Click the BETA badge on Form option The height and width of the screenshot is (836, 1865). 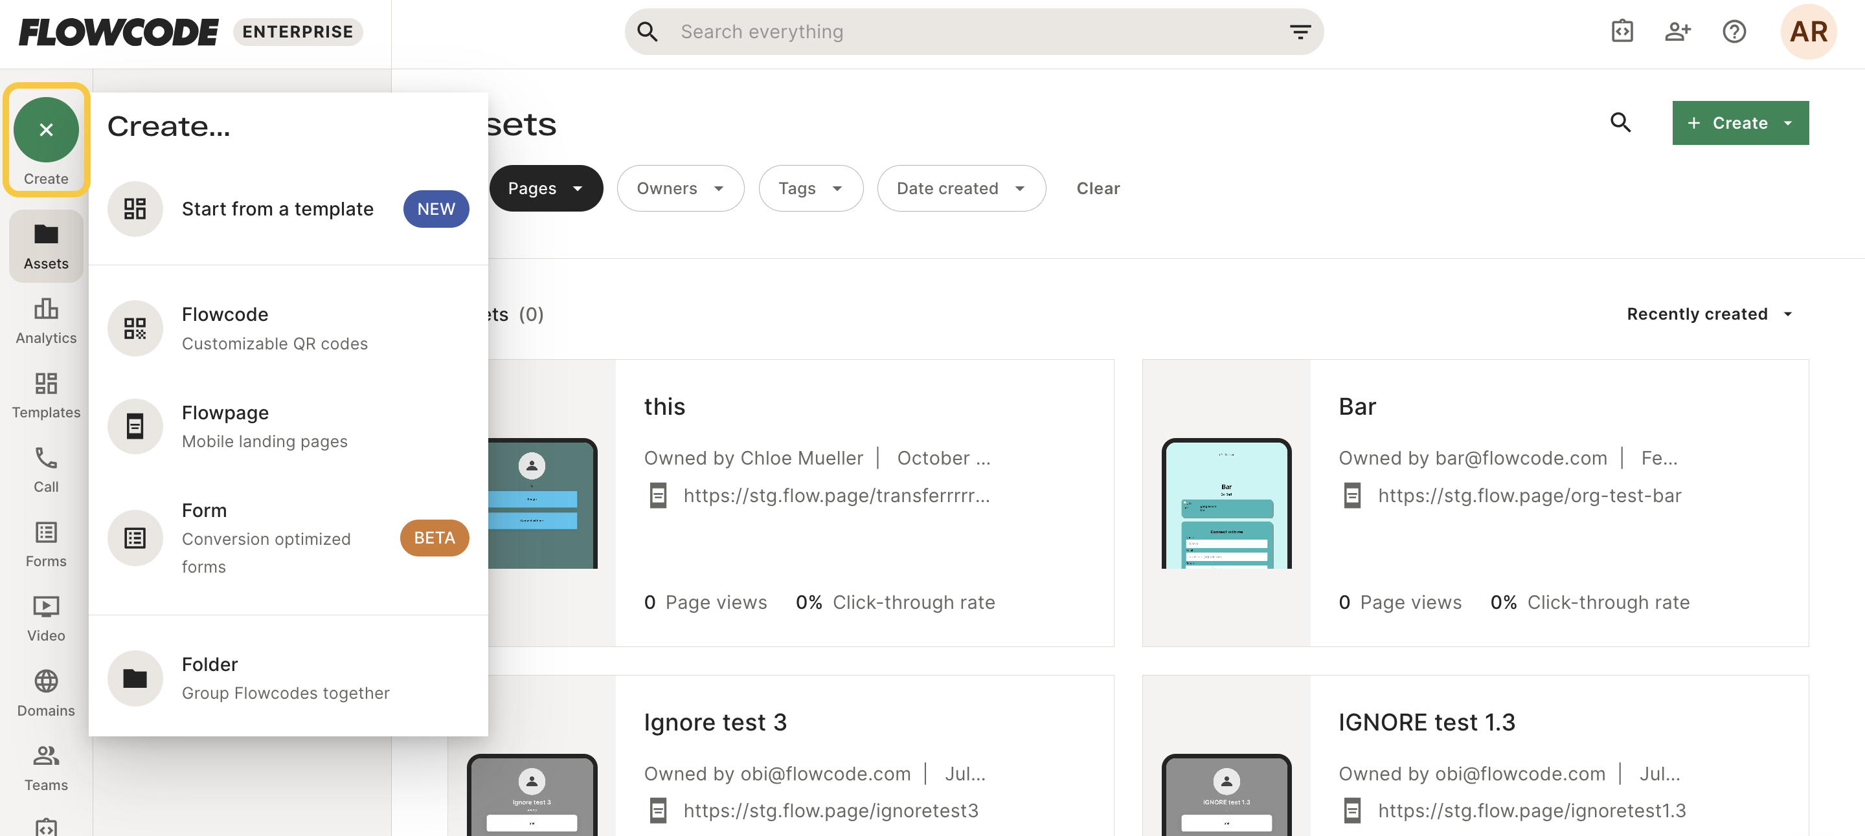click(x=435, y=538)
